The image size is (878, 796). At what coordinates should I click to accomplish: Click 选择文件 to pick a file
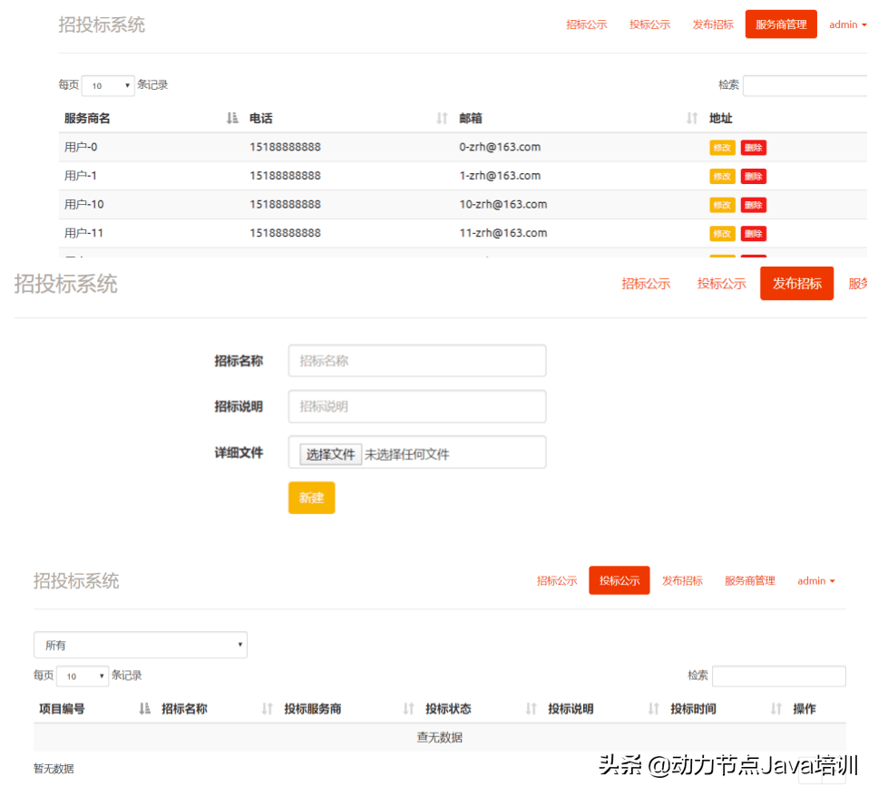point(330,452)
